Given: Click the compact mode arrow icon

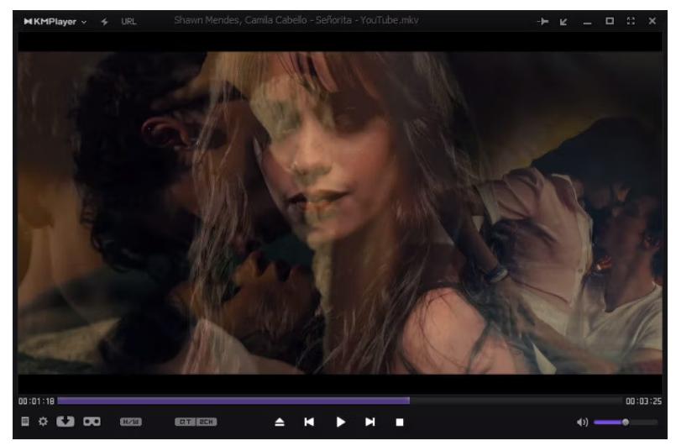Looking at the screenshot, I should point(564,20).
